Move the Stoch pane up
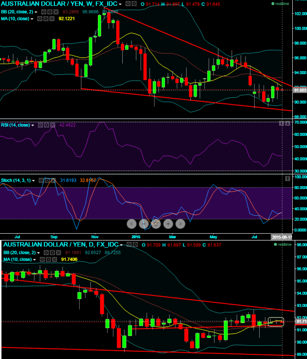The image size is (307, 359). coord(288,178)
